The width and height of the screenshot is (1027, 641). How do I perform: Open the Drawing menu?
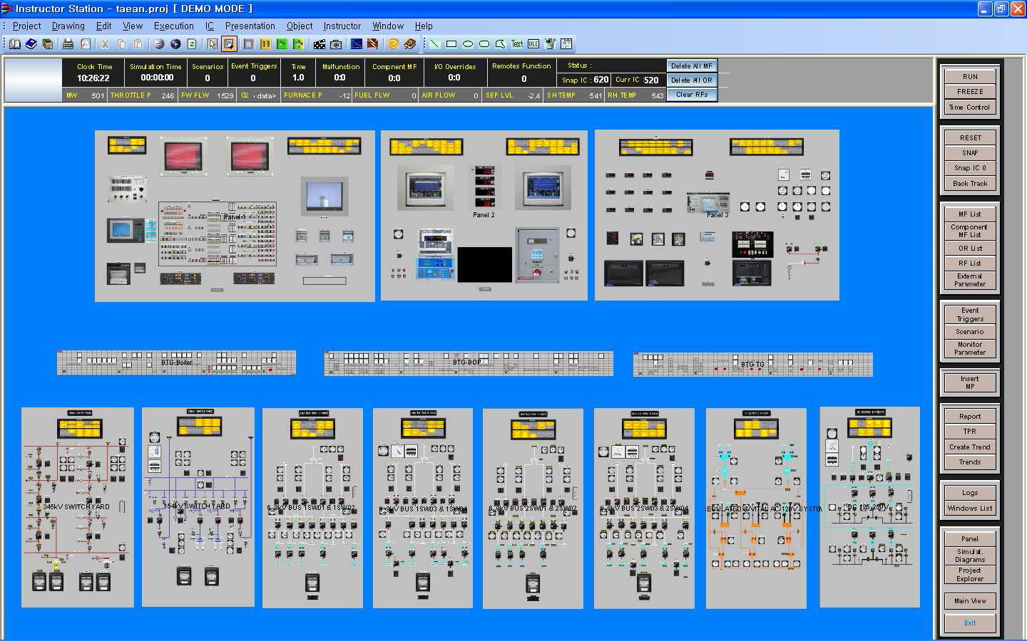(68, 26)
